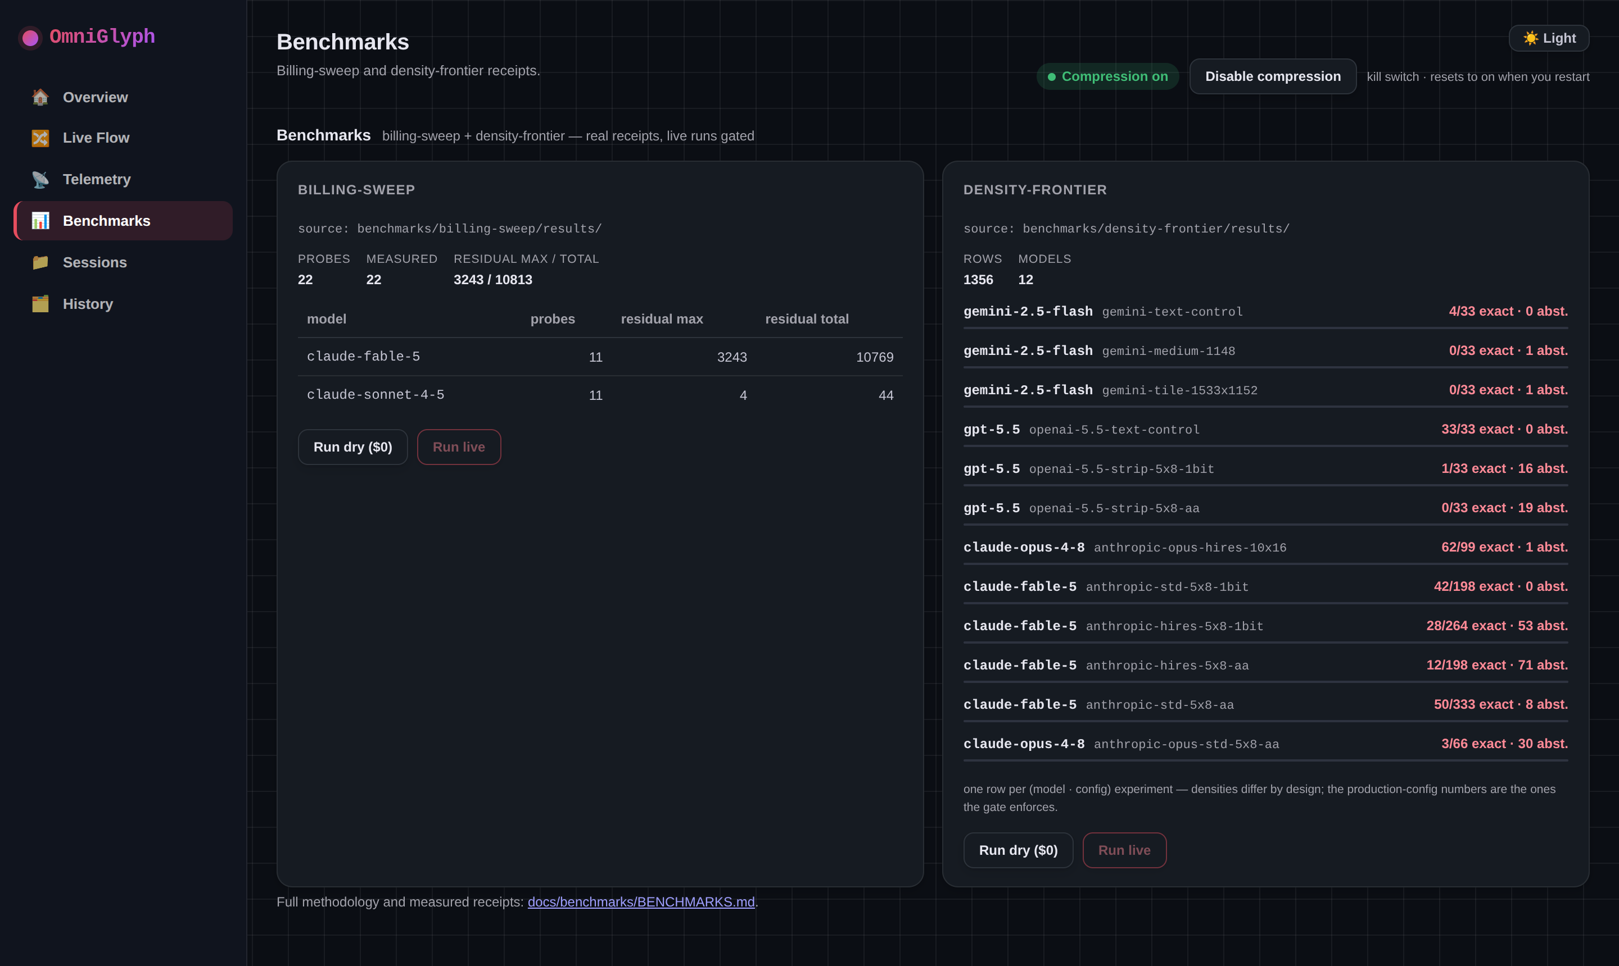1619x966 pixels.
Task: Click the OmniGlyph logo circle icon
Action: [x=30, y=38]
